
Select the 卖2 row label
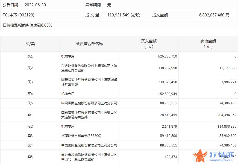pos(30,126)
